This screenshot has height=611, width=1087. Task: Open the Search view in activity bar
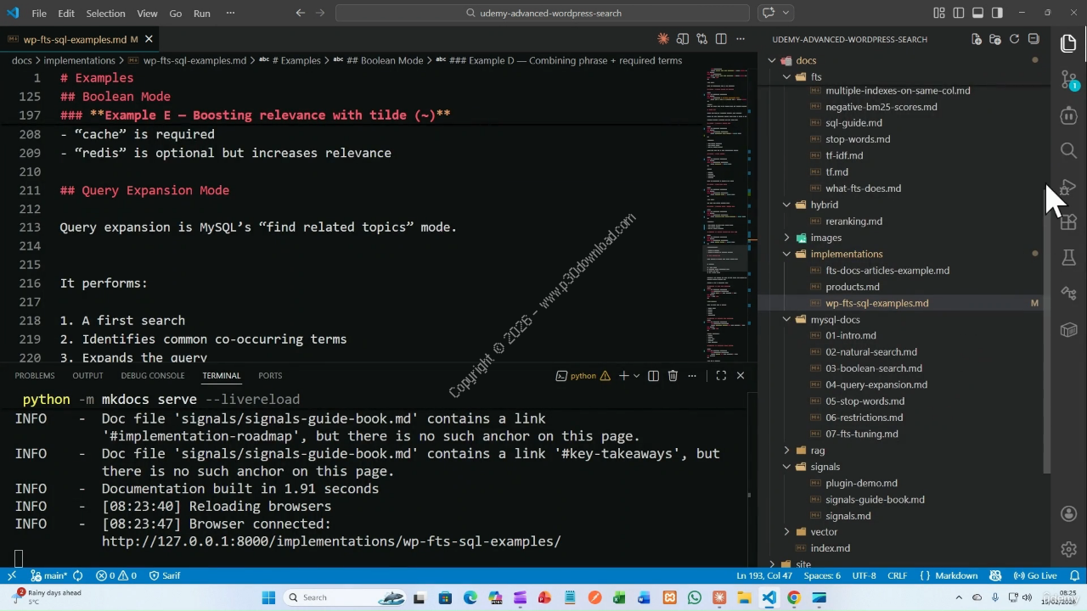1068,150
